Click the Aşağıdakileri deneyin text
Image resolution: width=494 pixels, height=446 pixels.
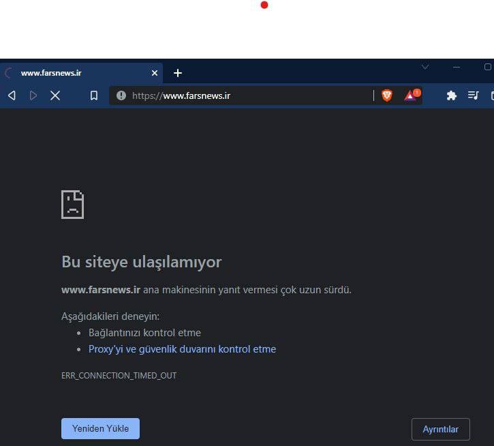[110, 316]
